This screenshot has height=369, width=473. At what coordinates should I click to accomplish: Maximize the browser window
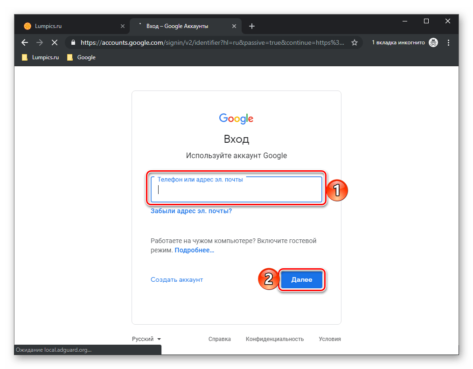[x=426, y=21]
